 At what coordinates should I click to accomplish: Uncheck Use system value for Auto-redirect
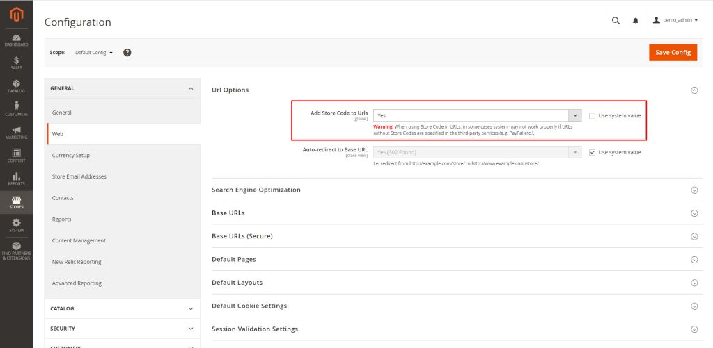pos(592,152)
